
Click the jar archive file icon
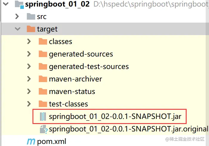coord(43,117)
